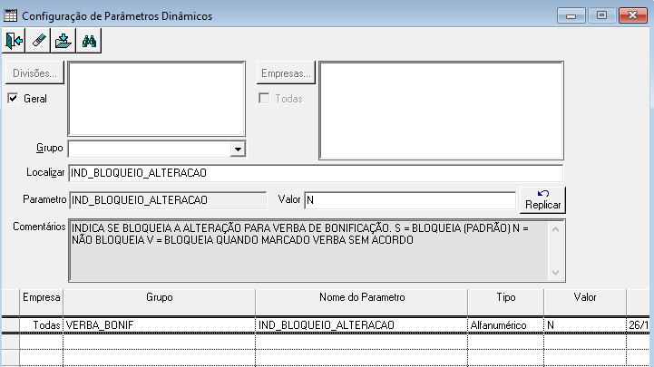
Task: Click the Replicar button
Action: coord(542,200)
